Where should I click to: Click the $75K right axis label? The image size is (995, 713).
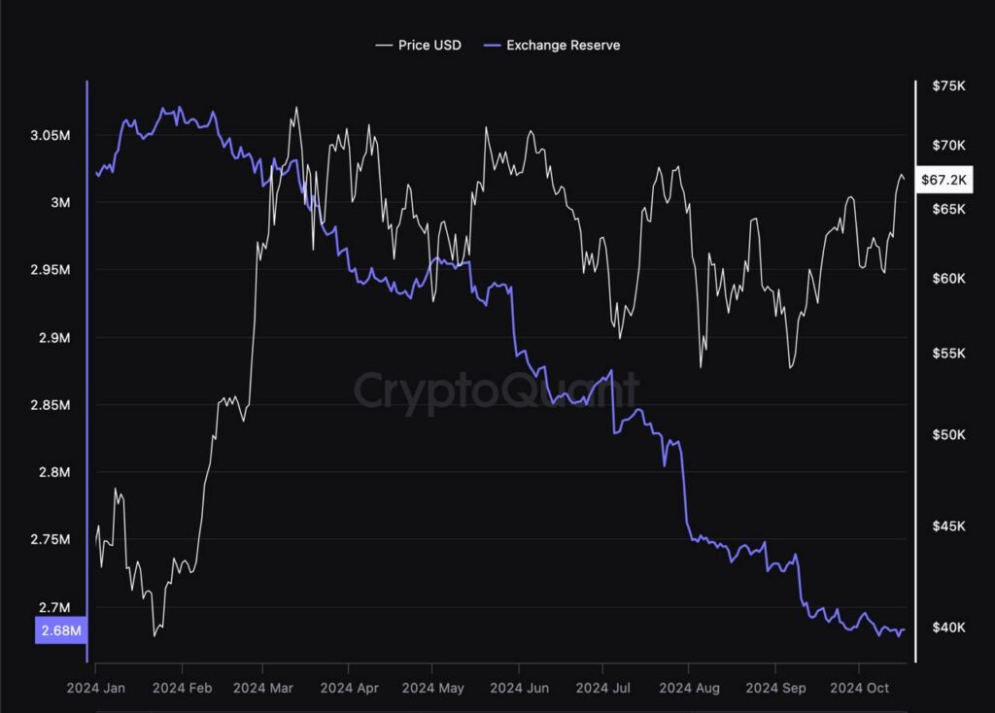[x=948, y=86]
